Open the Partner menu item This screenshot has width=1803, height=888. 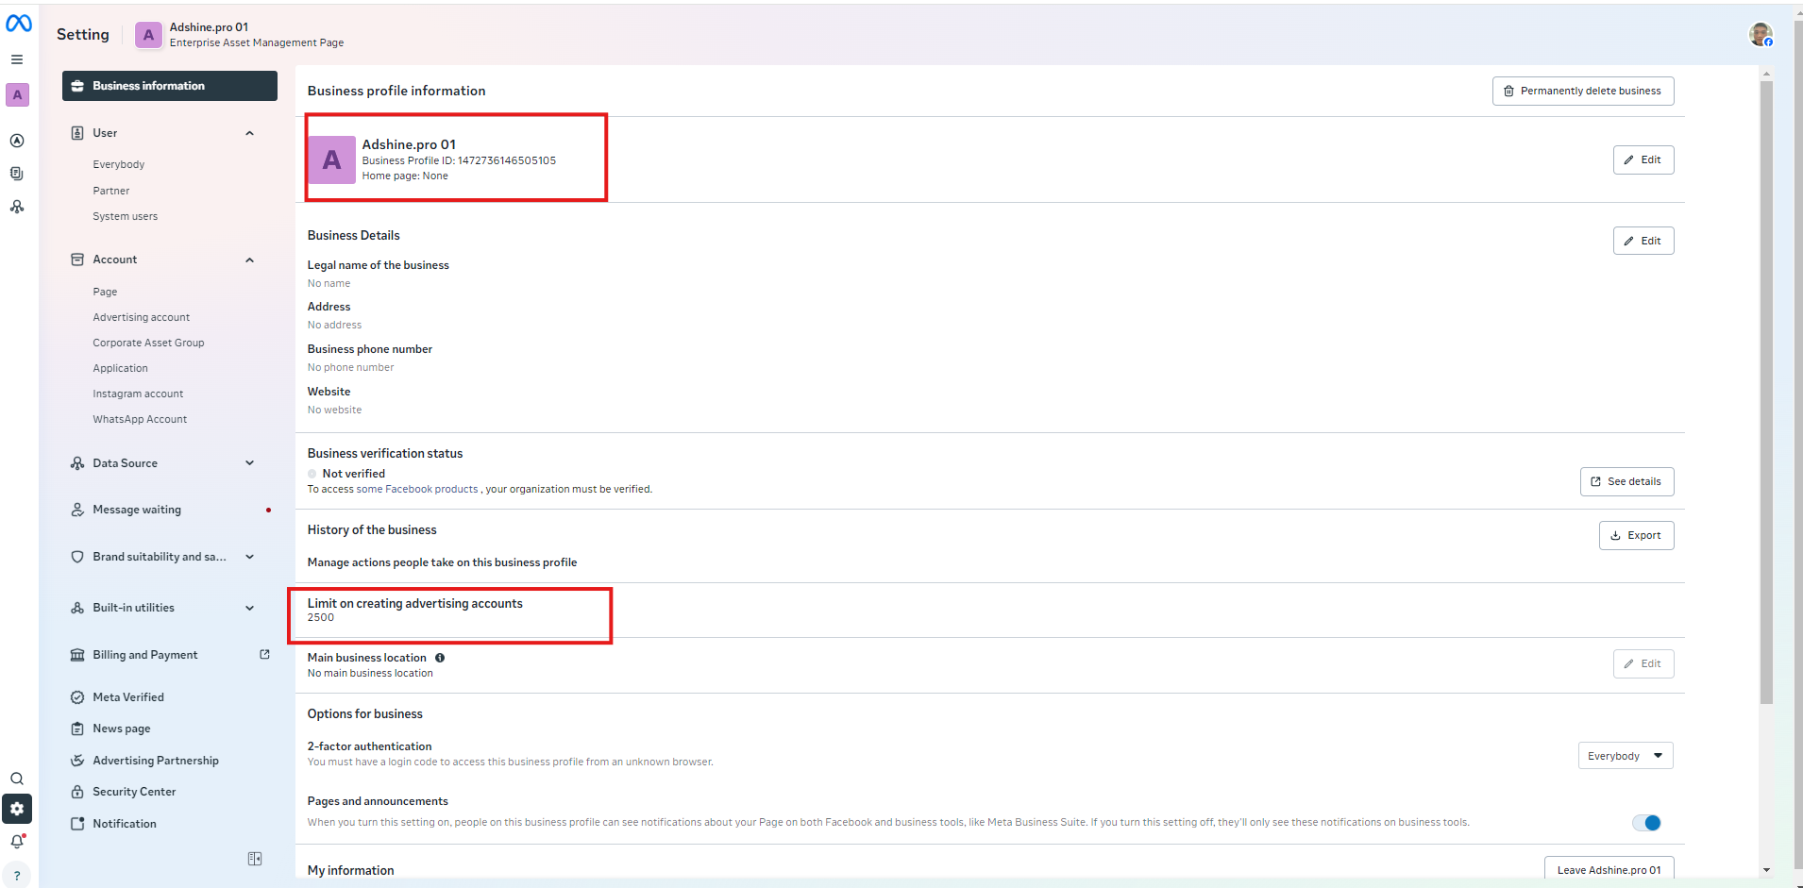(x=111, y=191)
